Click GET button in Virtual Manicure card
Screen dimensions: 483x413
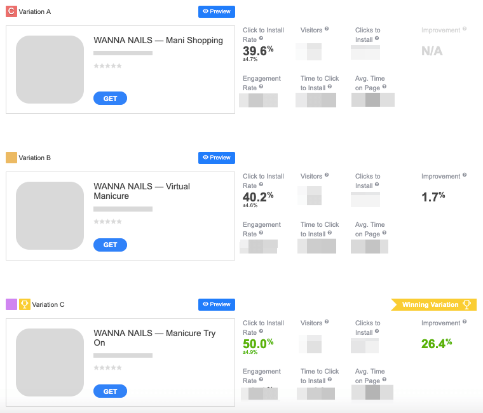pos(110,245)
